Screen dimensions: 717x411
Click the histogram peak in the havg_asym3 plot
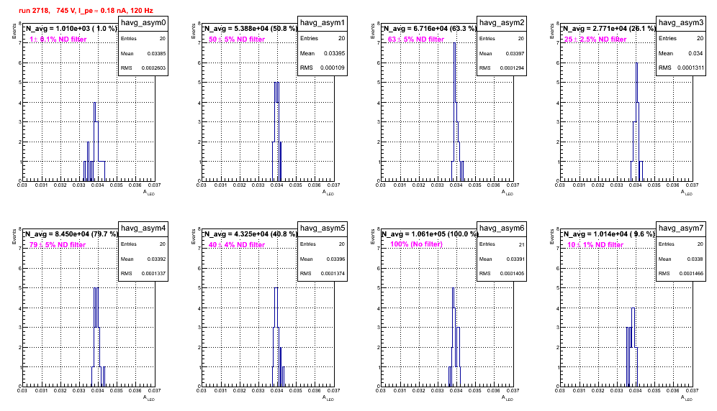(636, 63)
